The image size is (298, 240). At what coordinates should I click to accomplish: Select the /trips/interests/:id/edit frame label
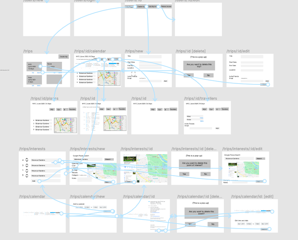pyautogui.click(x=242, y=149)
